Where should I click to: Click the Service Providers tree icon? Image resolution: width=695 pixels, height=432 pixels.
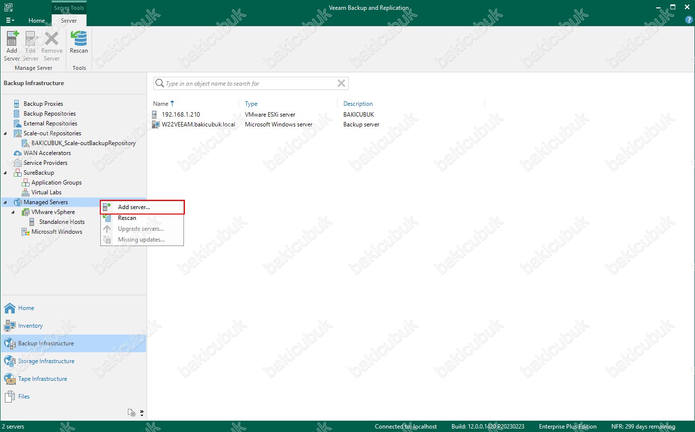click(18, 163)
